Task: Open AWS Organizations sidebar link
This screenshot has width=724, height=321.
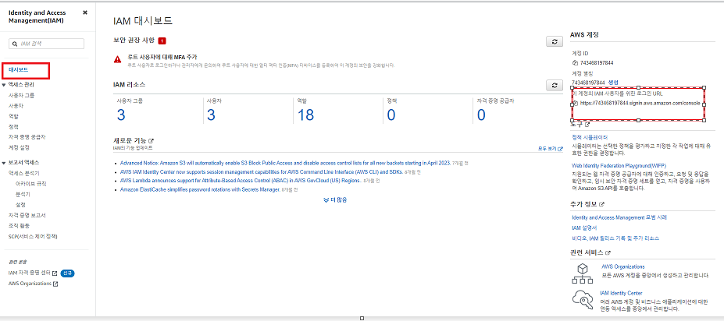Action: click(30, 284)
